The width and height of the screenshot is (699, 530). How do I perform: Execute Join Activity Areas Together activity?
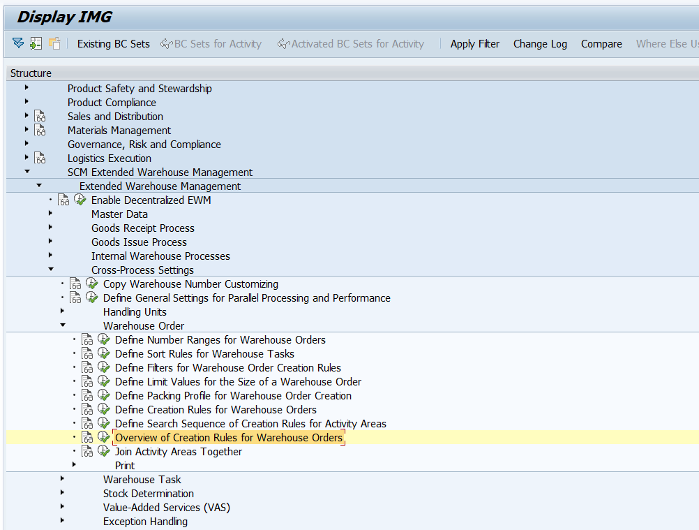[x=104, y=451]
